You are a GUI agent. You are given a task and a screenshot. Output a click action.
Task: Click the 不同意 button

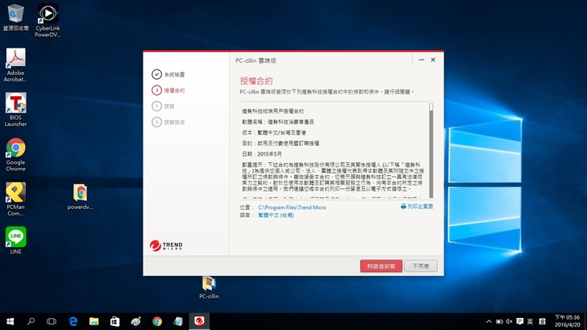click(420, 265)
